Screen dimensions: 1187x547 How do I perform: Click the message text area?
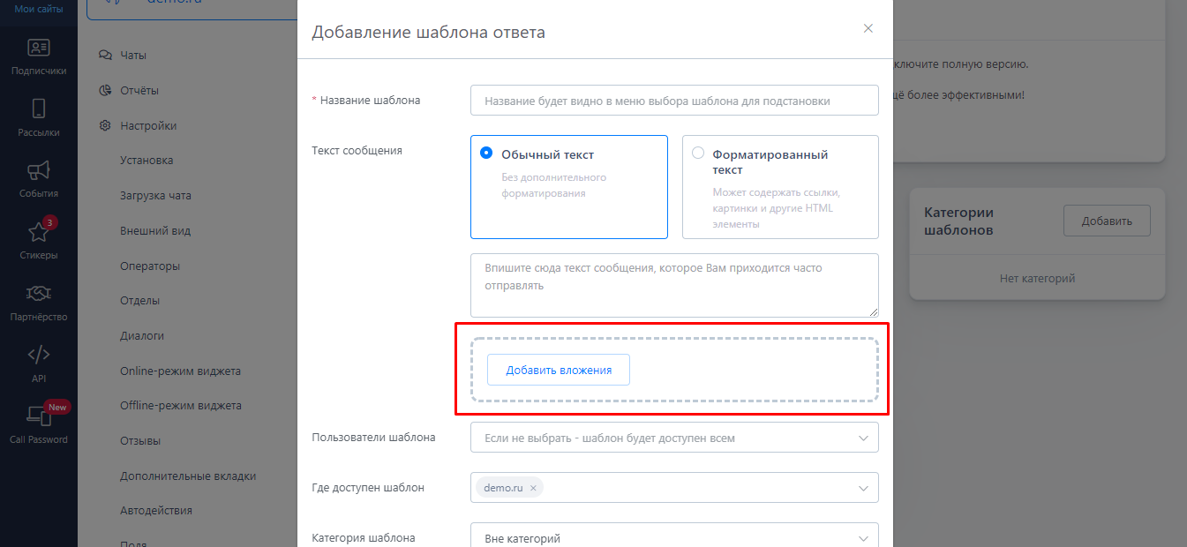674,285
